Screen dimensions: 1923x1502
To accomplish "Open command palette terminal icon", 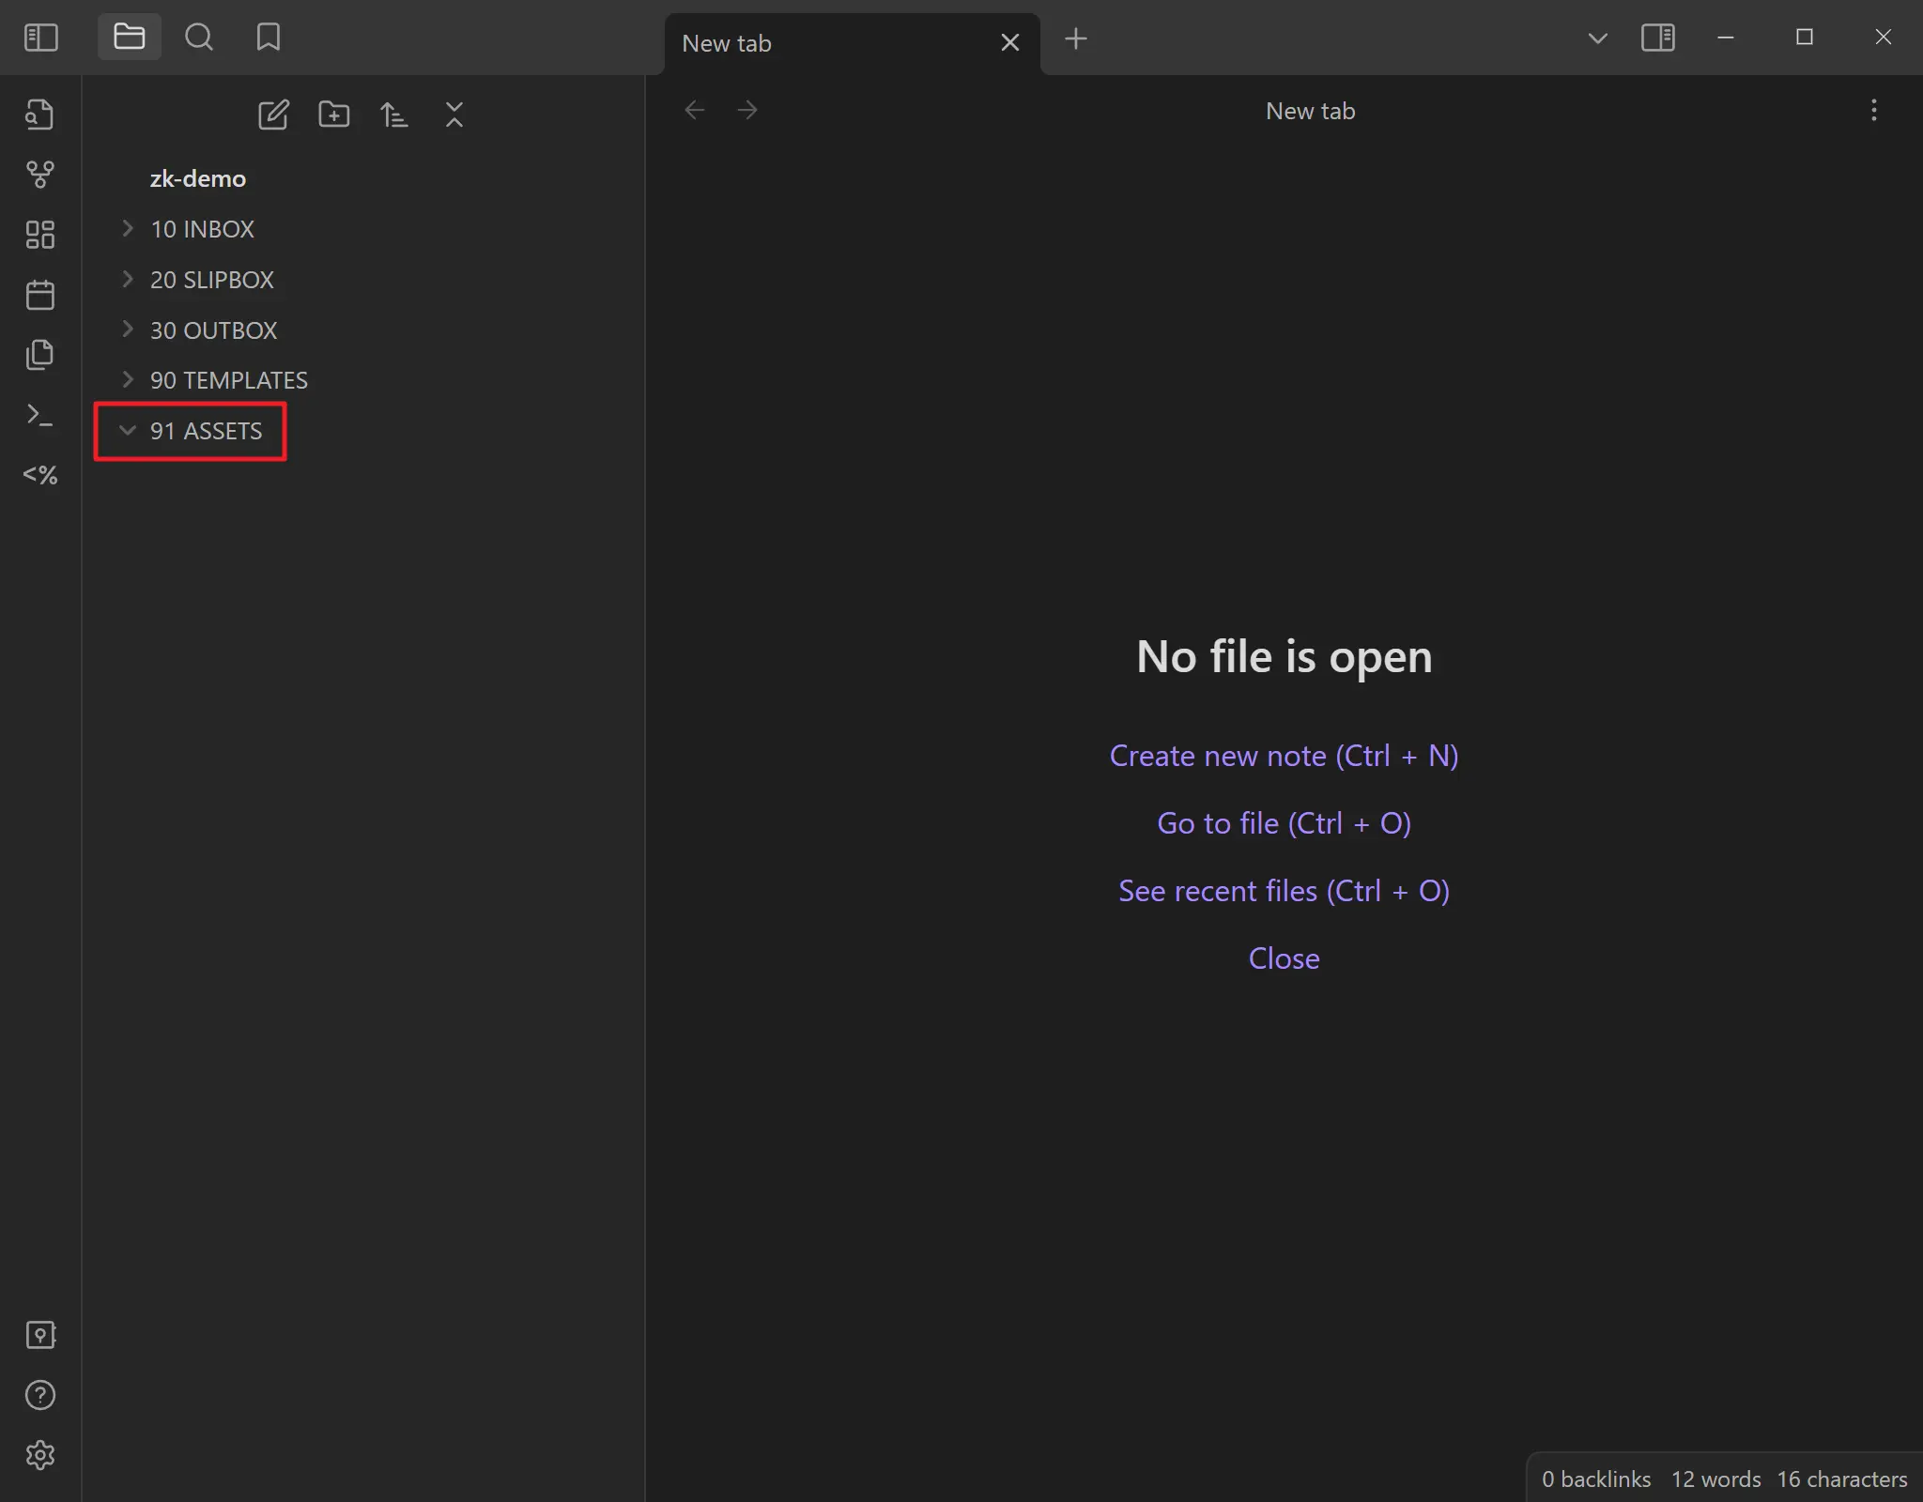I will point(39,415).
